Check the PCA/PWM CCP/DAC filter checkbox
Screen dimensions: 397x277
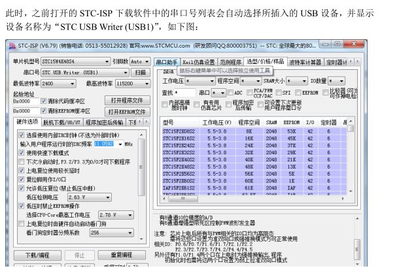coord(250,93)
